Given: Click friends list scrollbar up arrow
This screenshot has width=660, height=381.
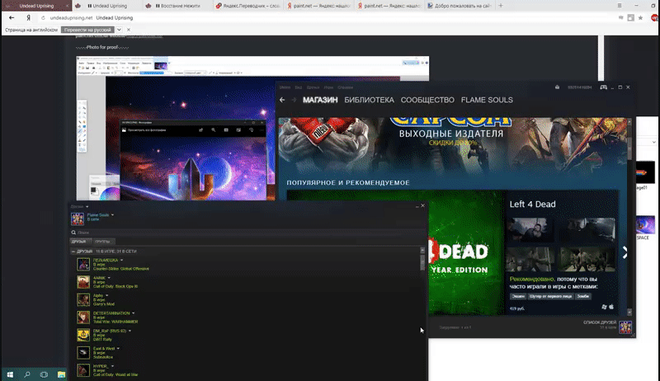Looking at the screenshot, I should coord(422,251).
